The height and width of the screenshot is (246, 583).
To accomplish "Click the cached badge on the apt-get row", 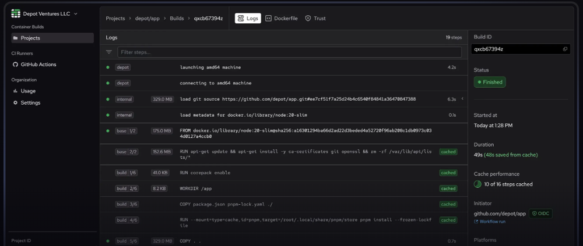I will pos(448,152).
